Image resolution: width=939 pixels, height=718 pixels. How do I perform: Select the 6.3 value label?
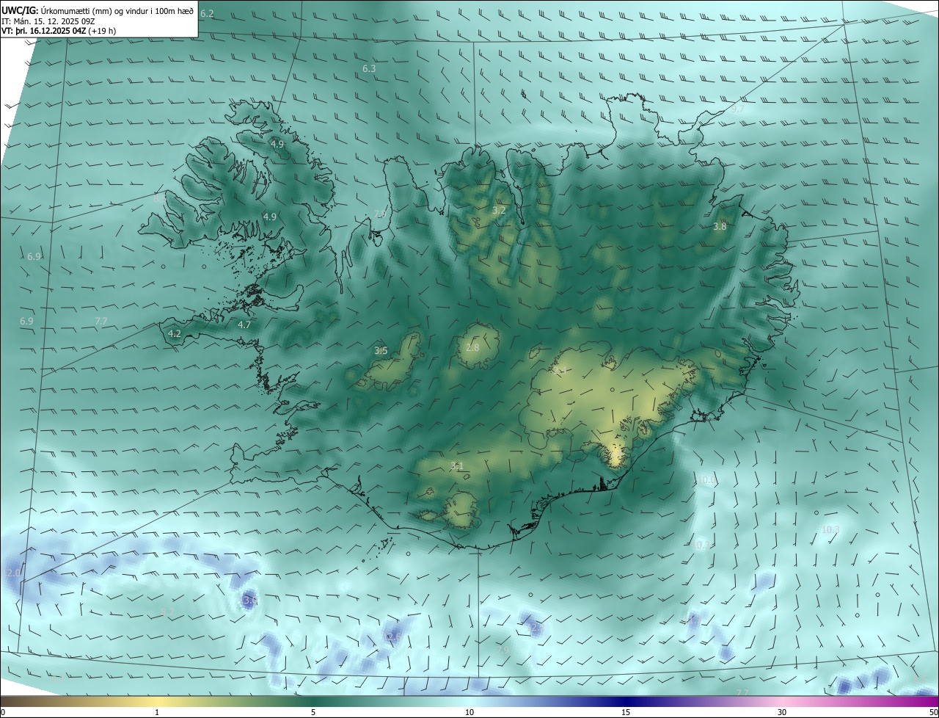coord(369,68)
